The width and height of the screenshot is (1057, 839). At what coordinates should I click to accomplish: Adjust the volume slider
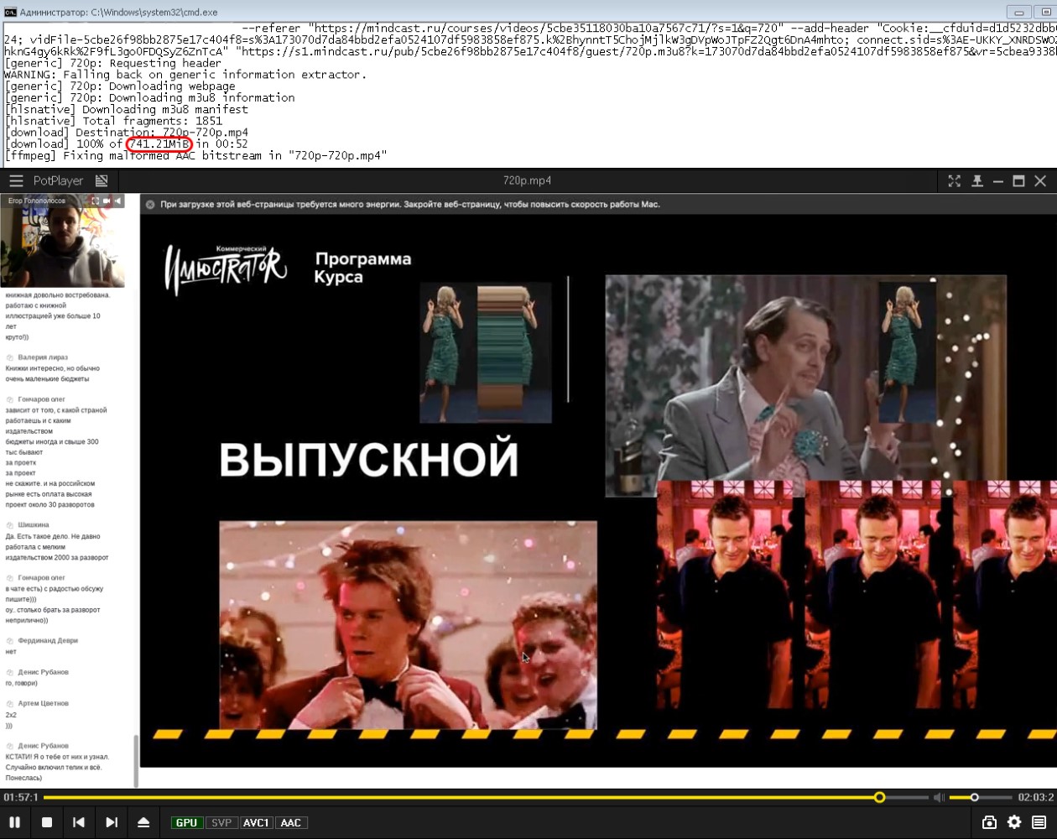pos(981,797)
